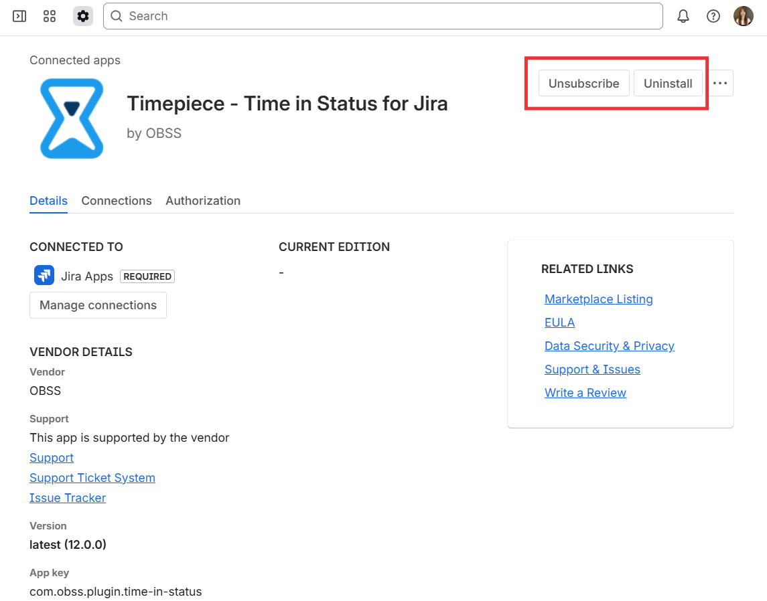Click the Timepiece hourglass app logo
The width and height of the screenshot is (767, 601).
[x=72, y=118]
